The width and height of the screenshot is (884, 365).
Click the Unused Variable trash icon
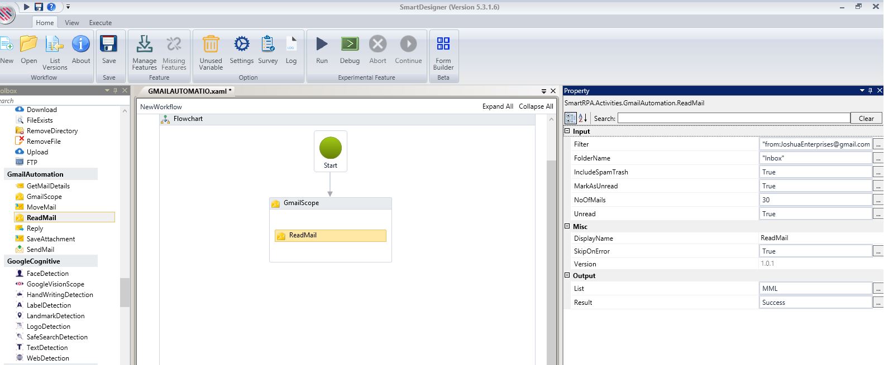point(211,45)
